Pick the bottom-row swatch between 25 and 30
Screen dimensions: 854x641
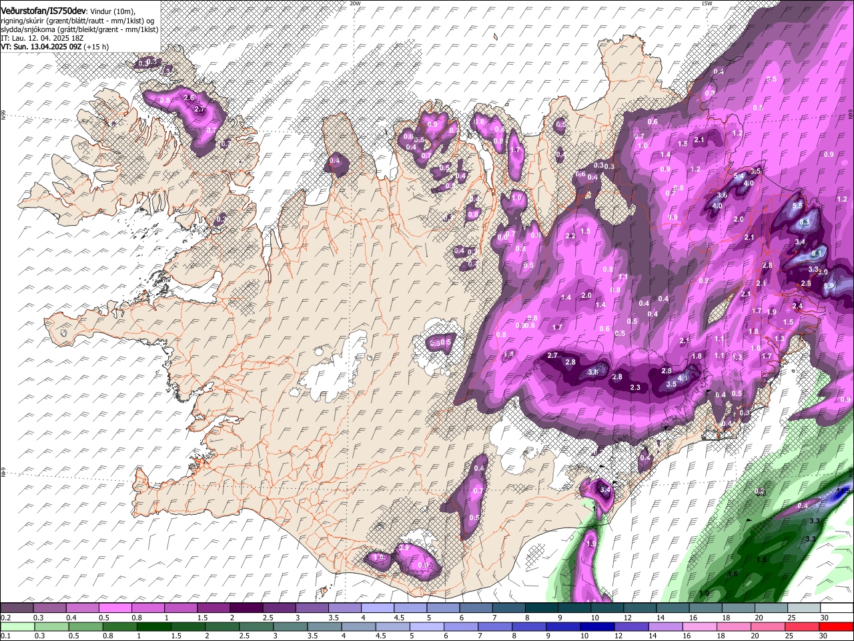pyautogui.click(x=803, y=627)
